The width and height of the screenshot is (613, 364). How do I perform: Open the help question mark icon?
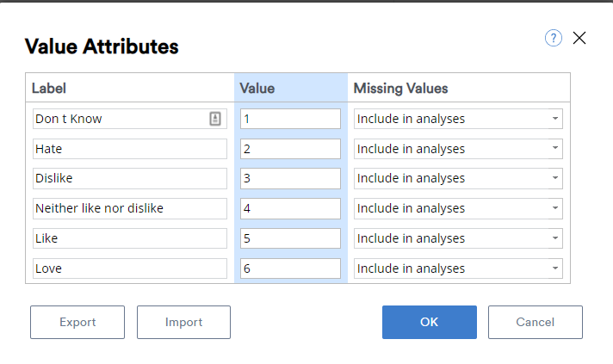(554, 38)
